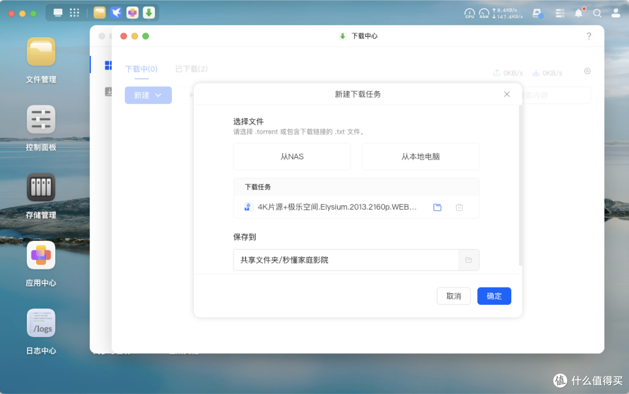Image resolution: width=629 pixels, height=394 pixels.
Task: Select the 4K片源 Elysium torrent row
Action: [356, 207]
